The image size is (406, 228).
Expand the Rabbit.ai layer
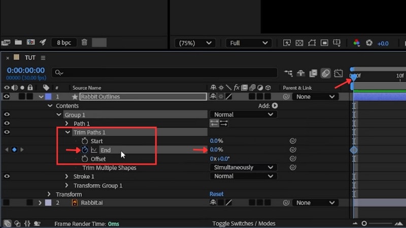(x=40, y=203)
